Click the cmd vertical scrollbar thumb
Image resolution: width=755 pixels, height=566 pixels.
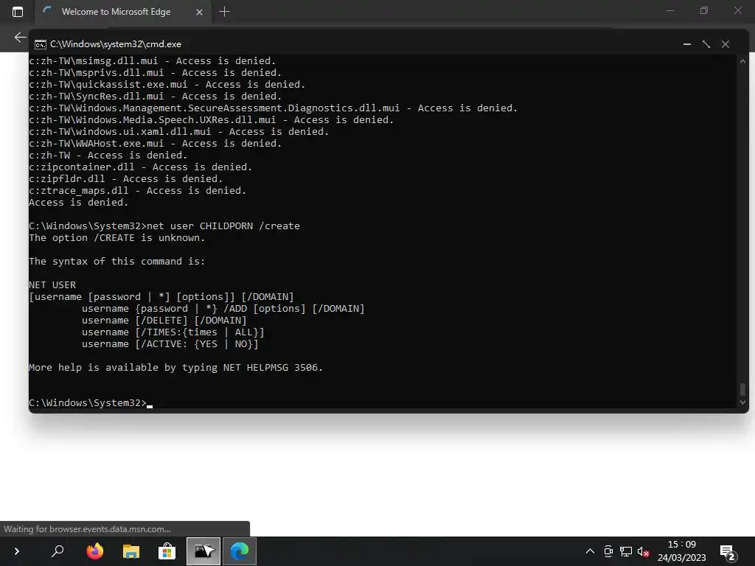click(x=742, y=389)
